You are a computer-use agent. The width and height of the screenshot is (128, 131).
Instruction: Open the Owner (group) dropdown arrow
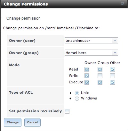[x=115, y=53]
